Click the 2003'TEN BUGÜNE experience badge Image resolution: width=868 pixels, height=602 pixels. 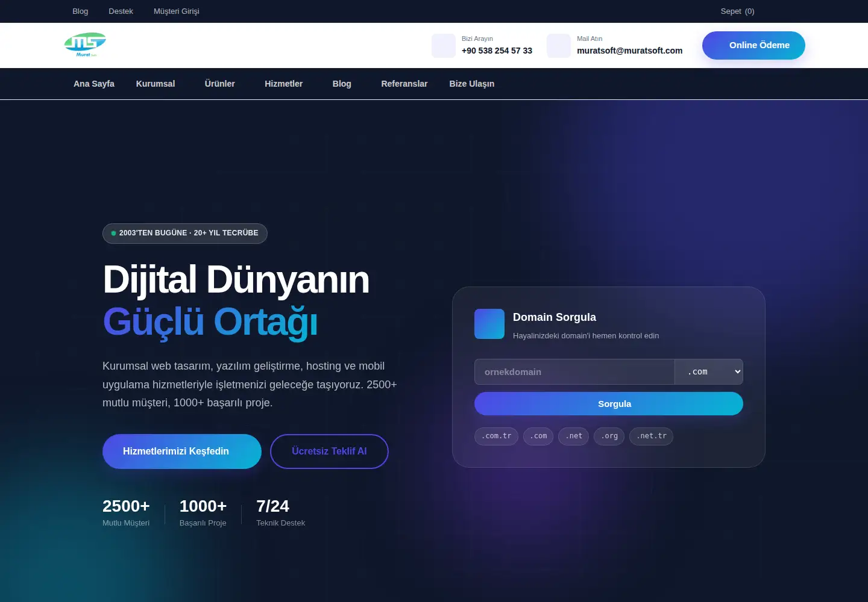(x=185, y=233)
